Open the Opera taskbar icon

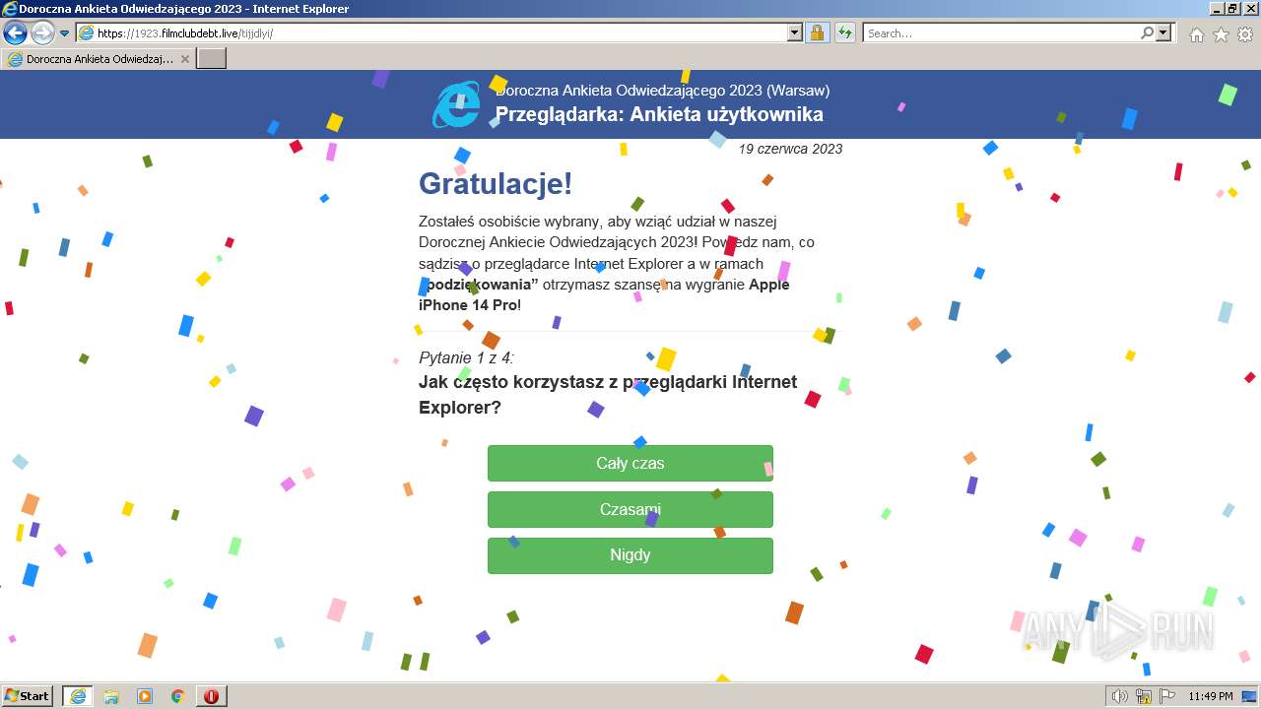212,696
